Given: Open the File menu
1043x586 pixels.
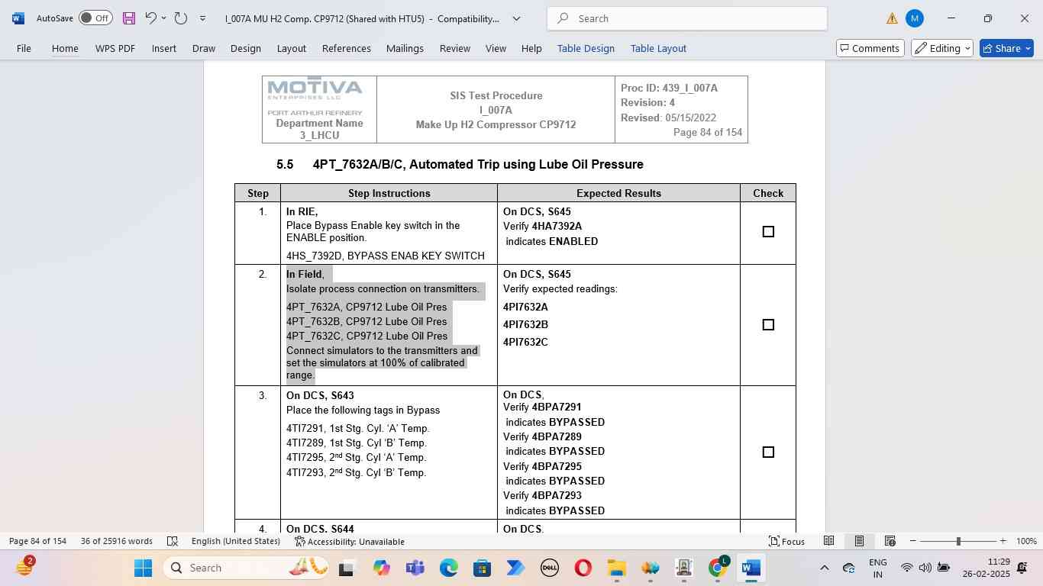Looking at the screenshot, I should tap(24, 48).
